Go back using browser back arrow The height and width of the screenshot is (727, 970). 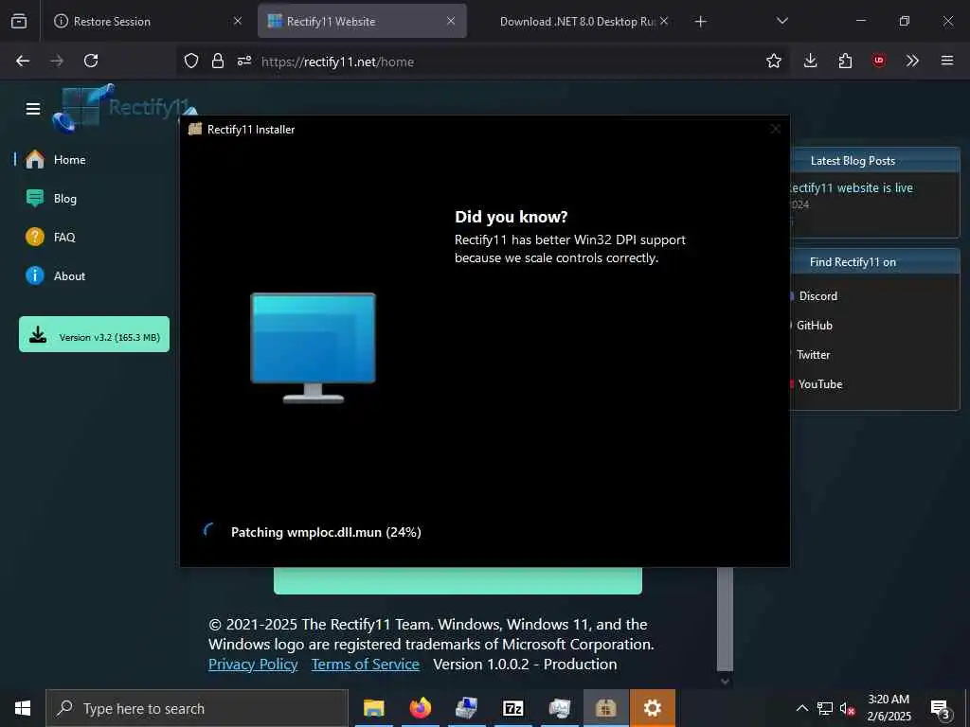click(23, 61)
